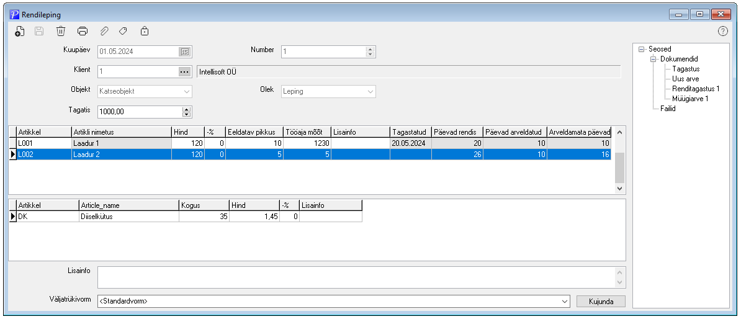This screenshot has width=741, height=319.
Task: Click the Number field spinner arrows
Action: (x=370, y=52)
